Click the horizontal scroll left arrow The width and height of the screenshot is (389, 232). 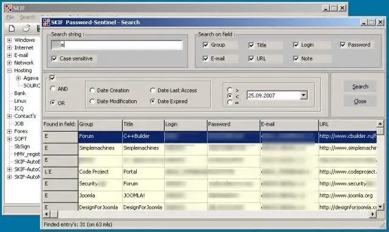point(46,214)
